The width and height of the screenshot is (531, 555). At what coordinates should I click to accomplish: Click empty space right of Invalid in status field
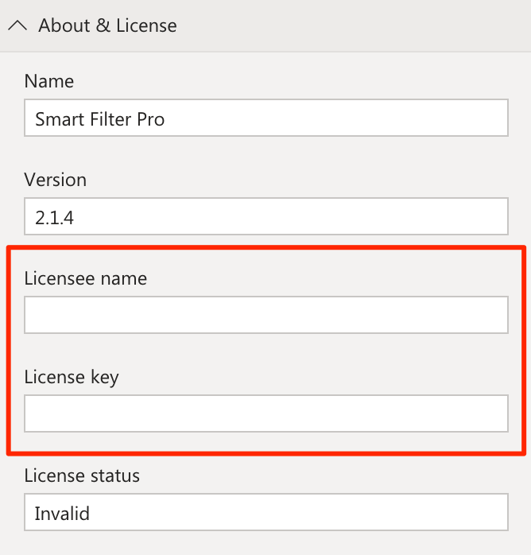[299, 512]
